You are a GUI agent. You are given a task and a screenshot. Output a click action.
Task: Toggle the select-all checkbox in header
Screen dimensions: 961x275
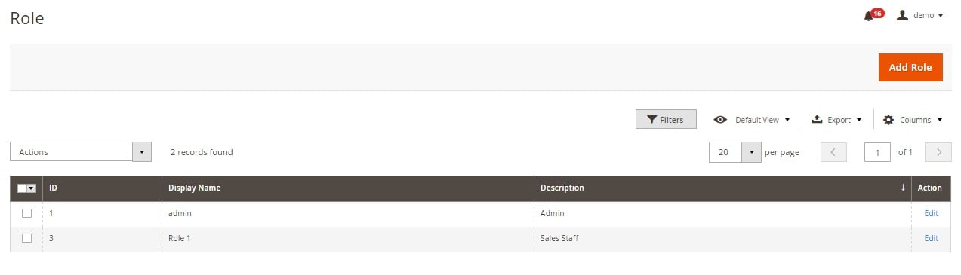[x=22, y=188]
